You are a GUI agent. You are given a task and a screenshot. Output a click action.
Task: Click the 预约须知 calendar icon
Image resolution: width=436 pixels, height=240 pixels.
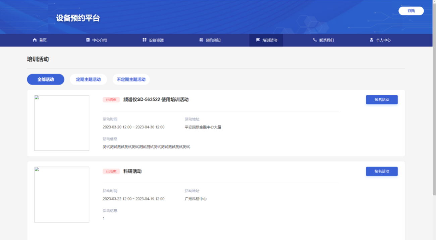tap(201, 40)
